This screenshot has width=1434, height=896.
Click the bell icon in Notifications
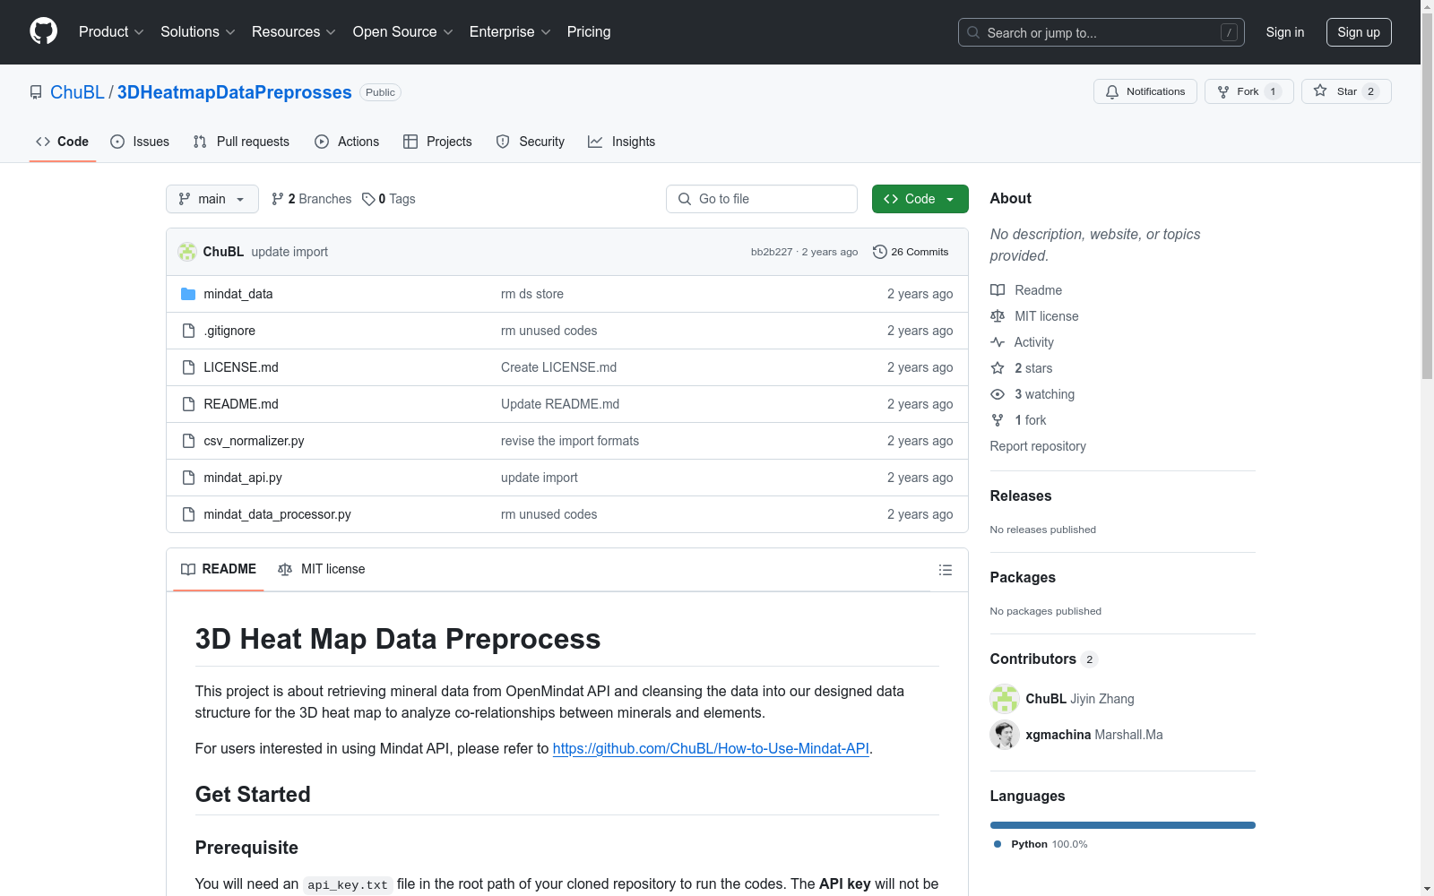[1112, 91]
